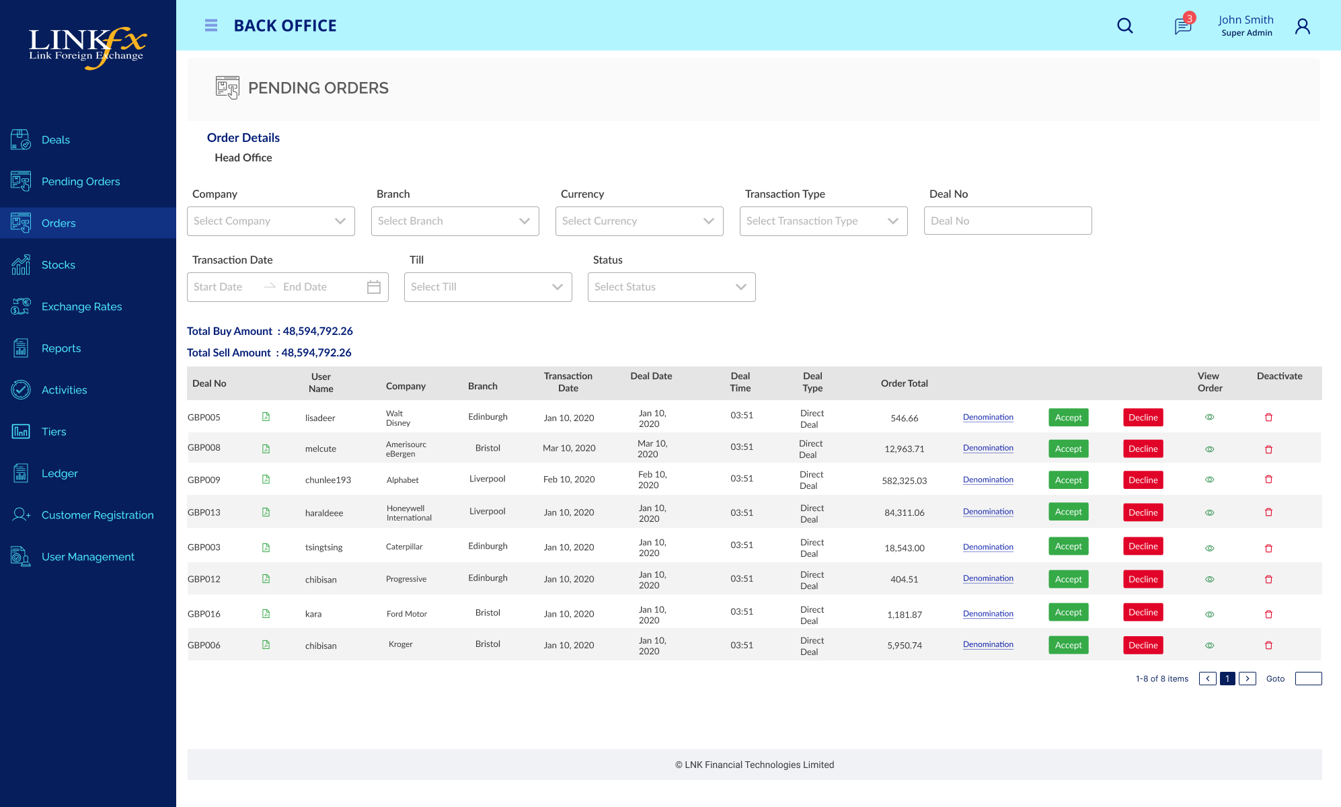
Task: Open Denomination link for GBP016
Action: tap(988, 613)
